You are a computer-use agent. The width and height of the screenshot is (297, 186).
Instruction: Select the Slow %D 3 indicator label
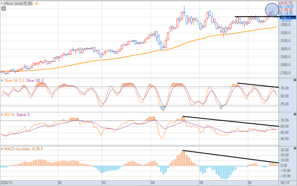[x=35, y=80]
